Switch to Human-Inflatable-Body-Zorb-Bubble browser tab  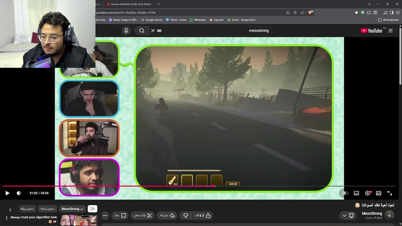129,4
